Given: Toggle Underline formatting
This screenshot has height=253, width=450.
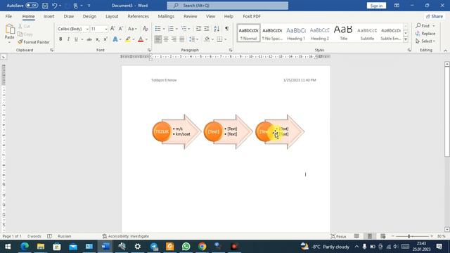Looking at the screenshot, I should point(76,39).
